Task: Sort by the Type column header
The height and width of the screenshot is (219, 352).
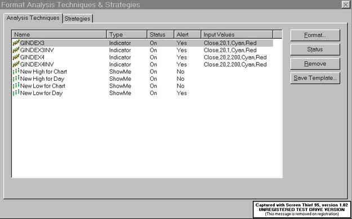Action: coord(127,34)
